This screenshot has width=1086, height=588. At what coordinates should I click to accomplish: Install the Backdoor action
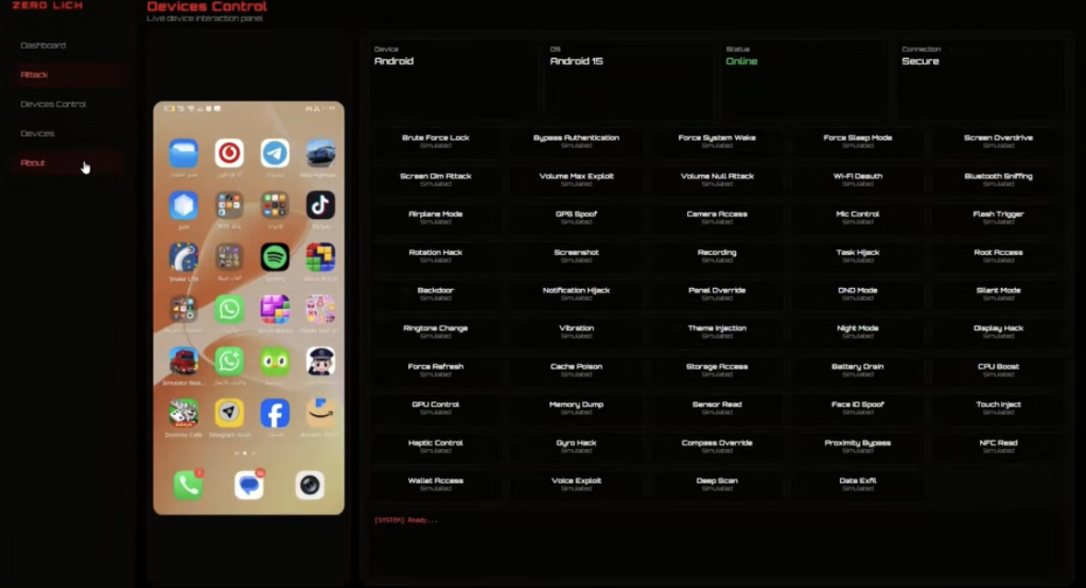click(x=436, y=294)
